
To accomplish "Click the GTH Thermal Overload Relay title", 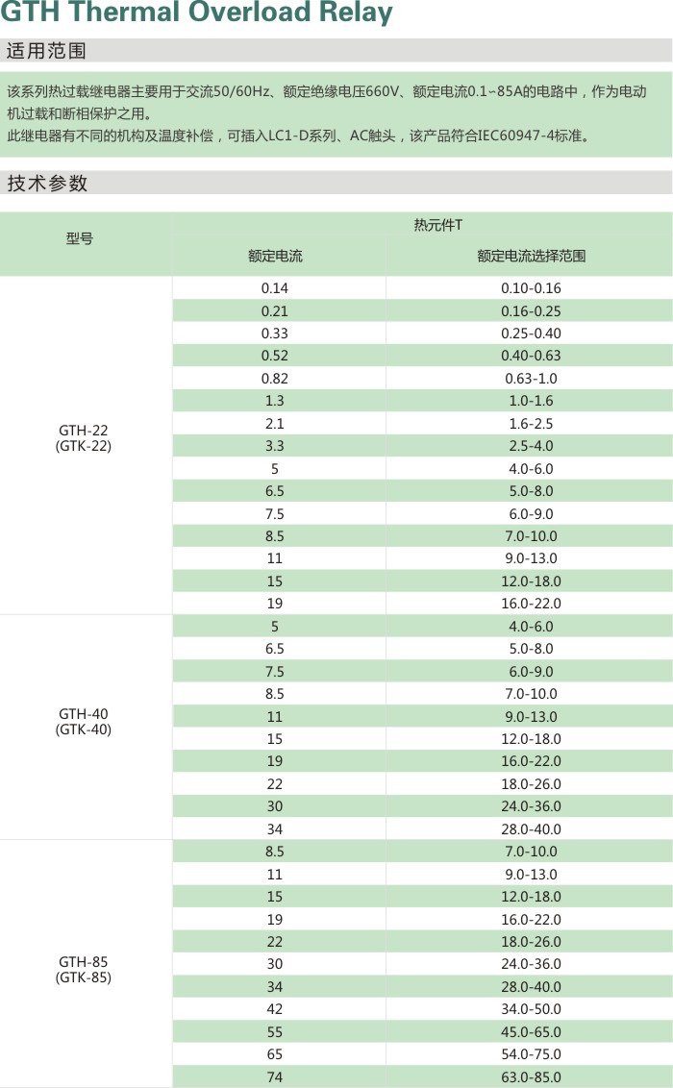I will tap(197, 13).
